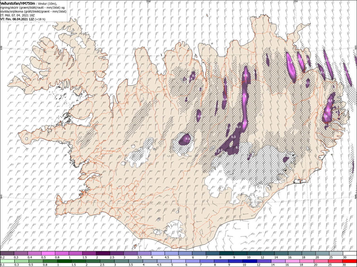Pick the rain scale swatch between 0.5 and 0.8
The width and height of the screenshot is (357, 267).
(35, 261)
